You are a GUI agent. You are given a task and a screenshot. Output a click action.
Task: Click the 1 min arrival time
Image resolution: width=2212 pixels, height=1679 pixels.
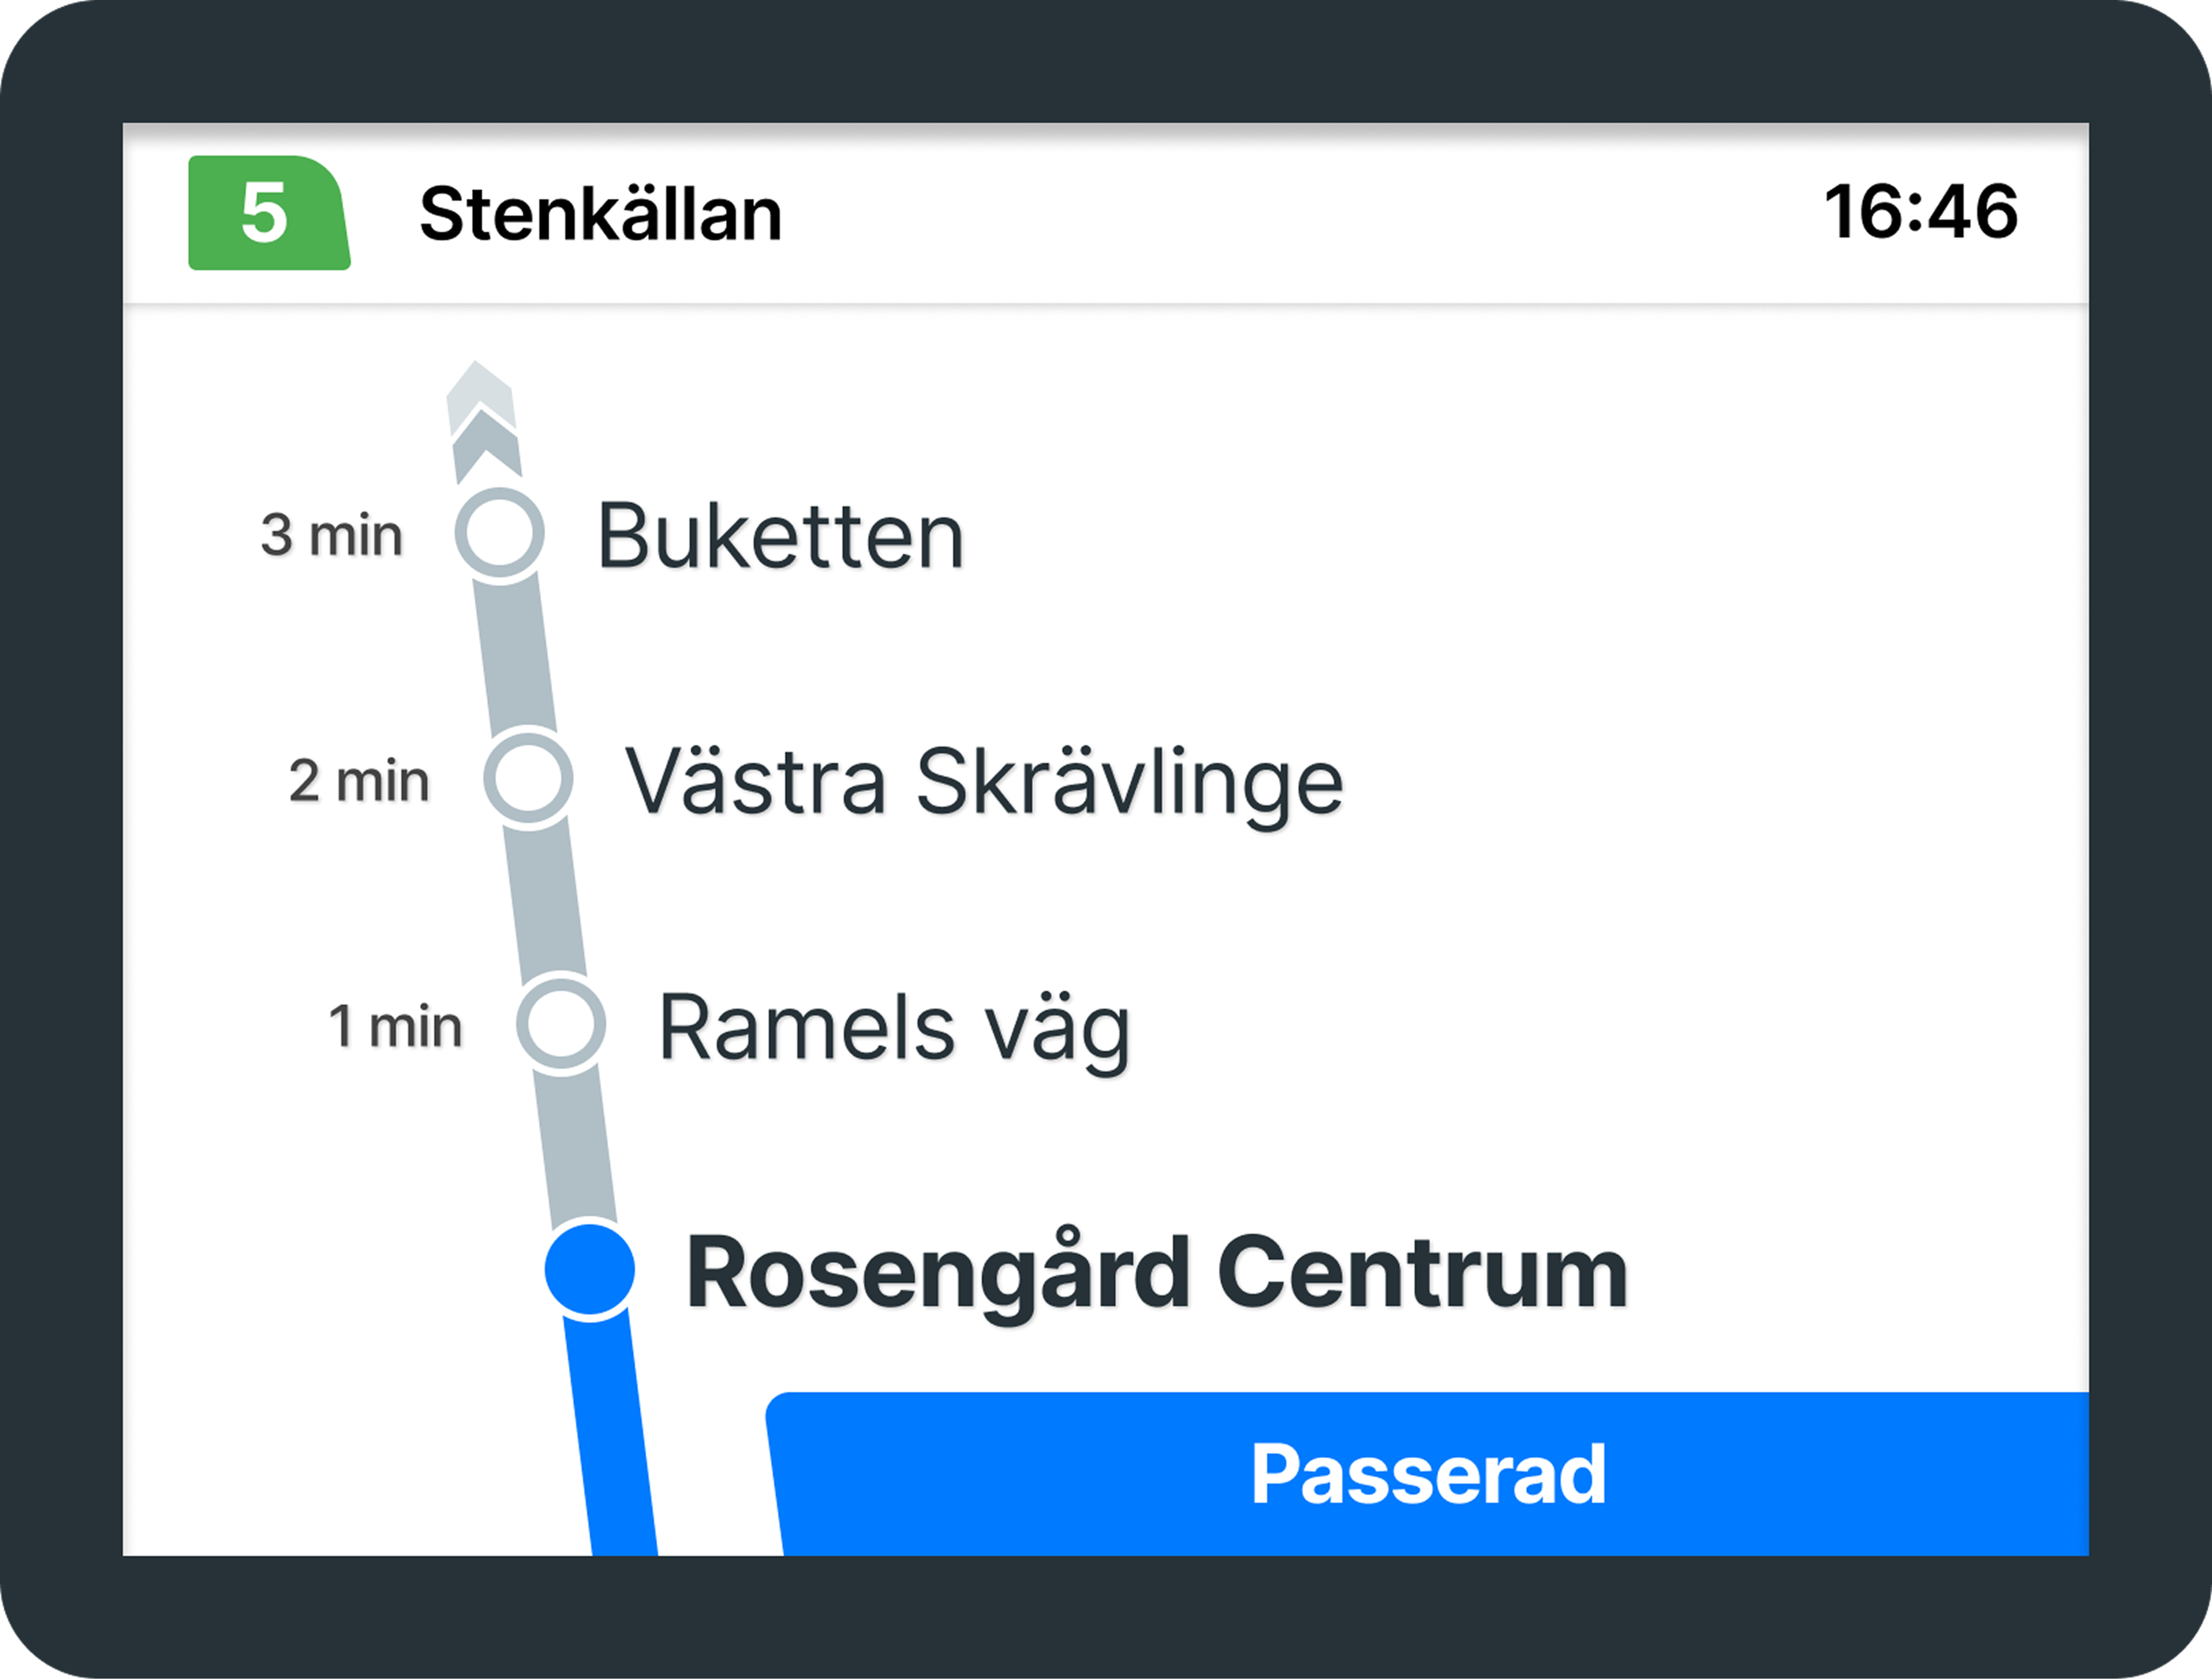[395, 1026]
